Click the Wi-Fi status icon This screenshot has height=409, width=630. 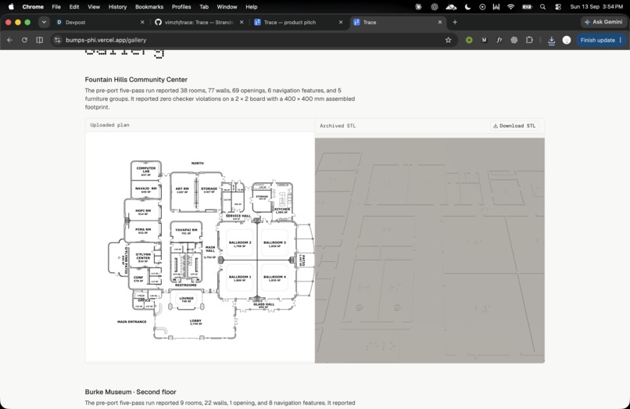click(510, 7)
